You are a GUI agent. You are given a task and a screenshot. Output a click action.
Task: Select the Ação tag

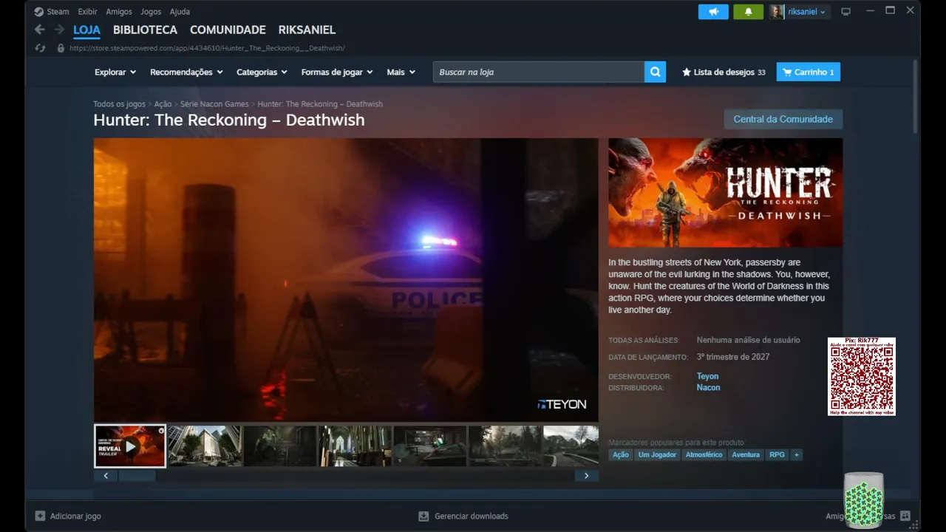pyautogui.click(x=621, y=454)
